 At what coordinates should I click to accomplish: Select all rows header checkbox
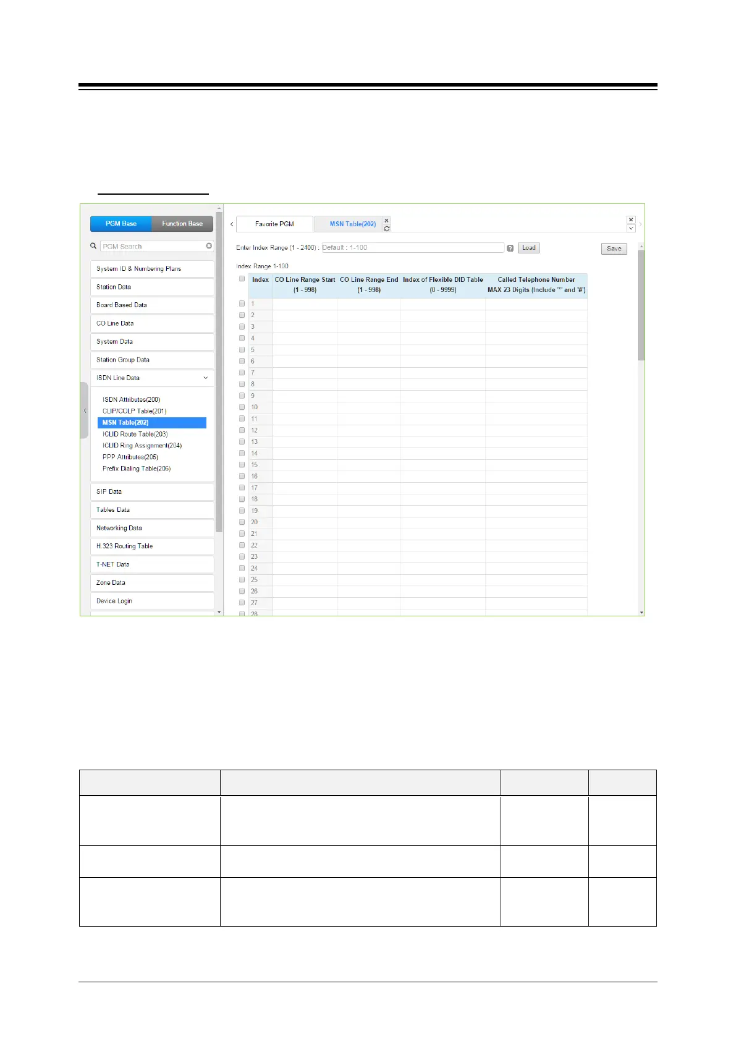tap(242, 279)
